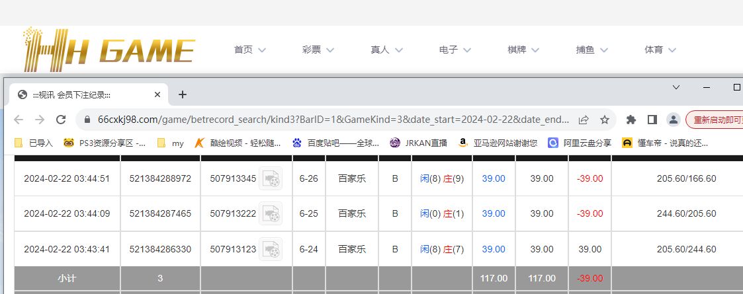Bookmark this page with the star icon
The width and height of the screenshot is (743, 294).
coord(604,120)
